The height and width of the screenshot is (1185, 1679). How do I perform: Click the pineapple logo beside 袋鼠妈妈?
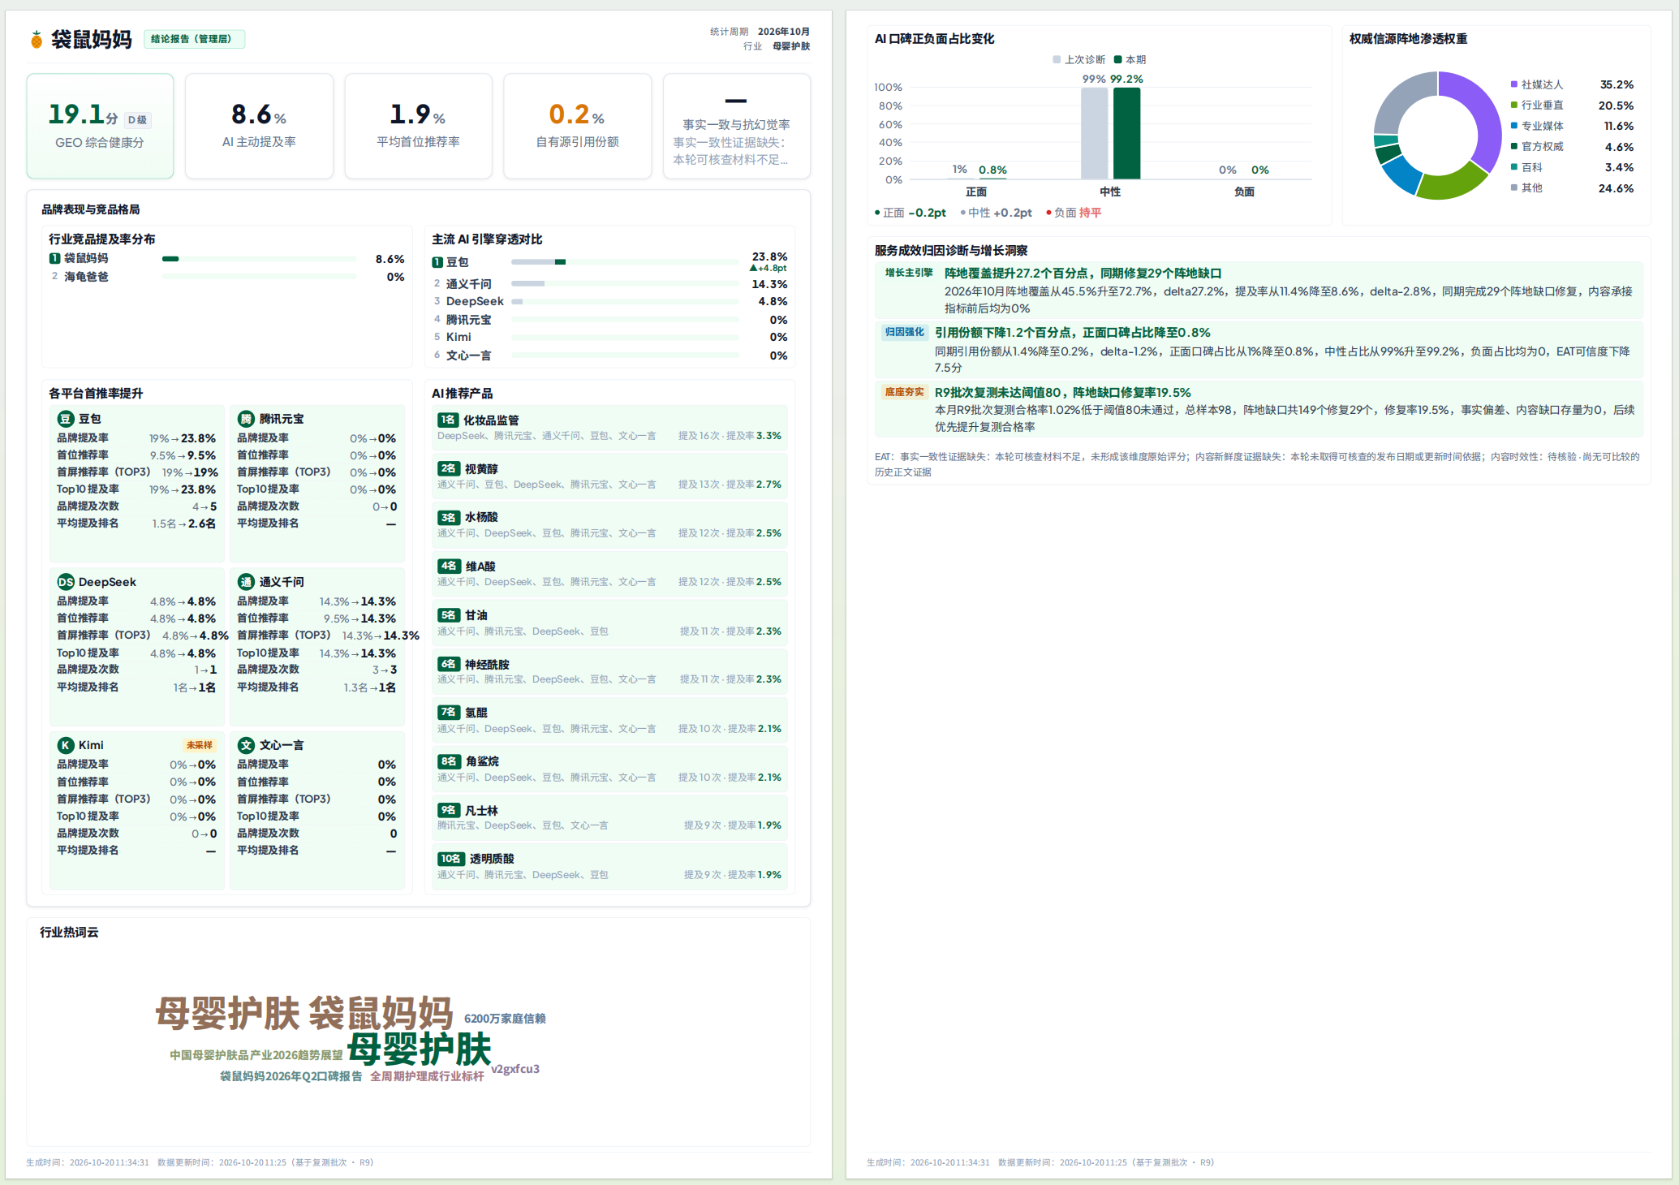point(36,39)
